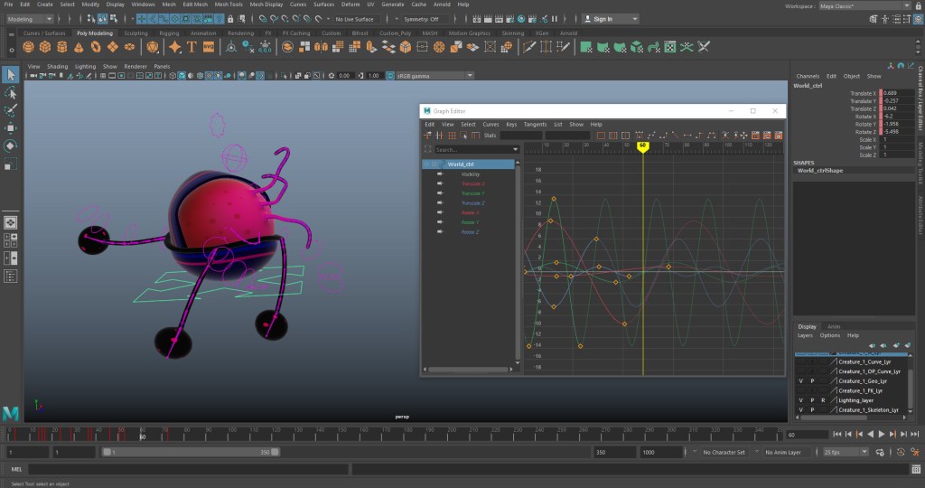Click the Polygon Sphere shelf icon

(x=29, y=47)
